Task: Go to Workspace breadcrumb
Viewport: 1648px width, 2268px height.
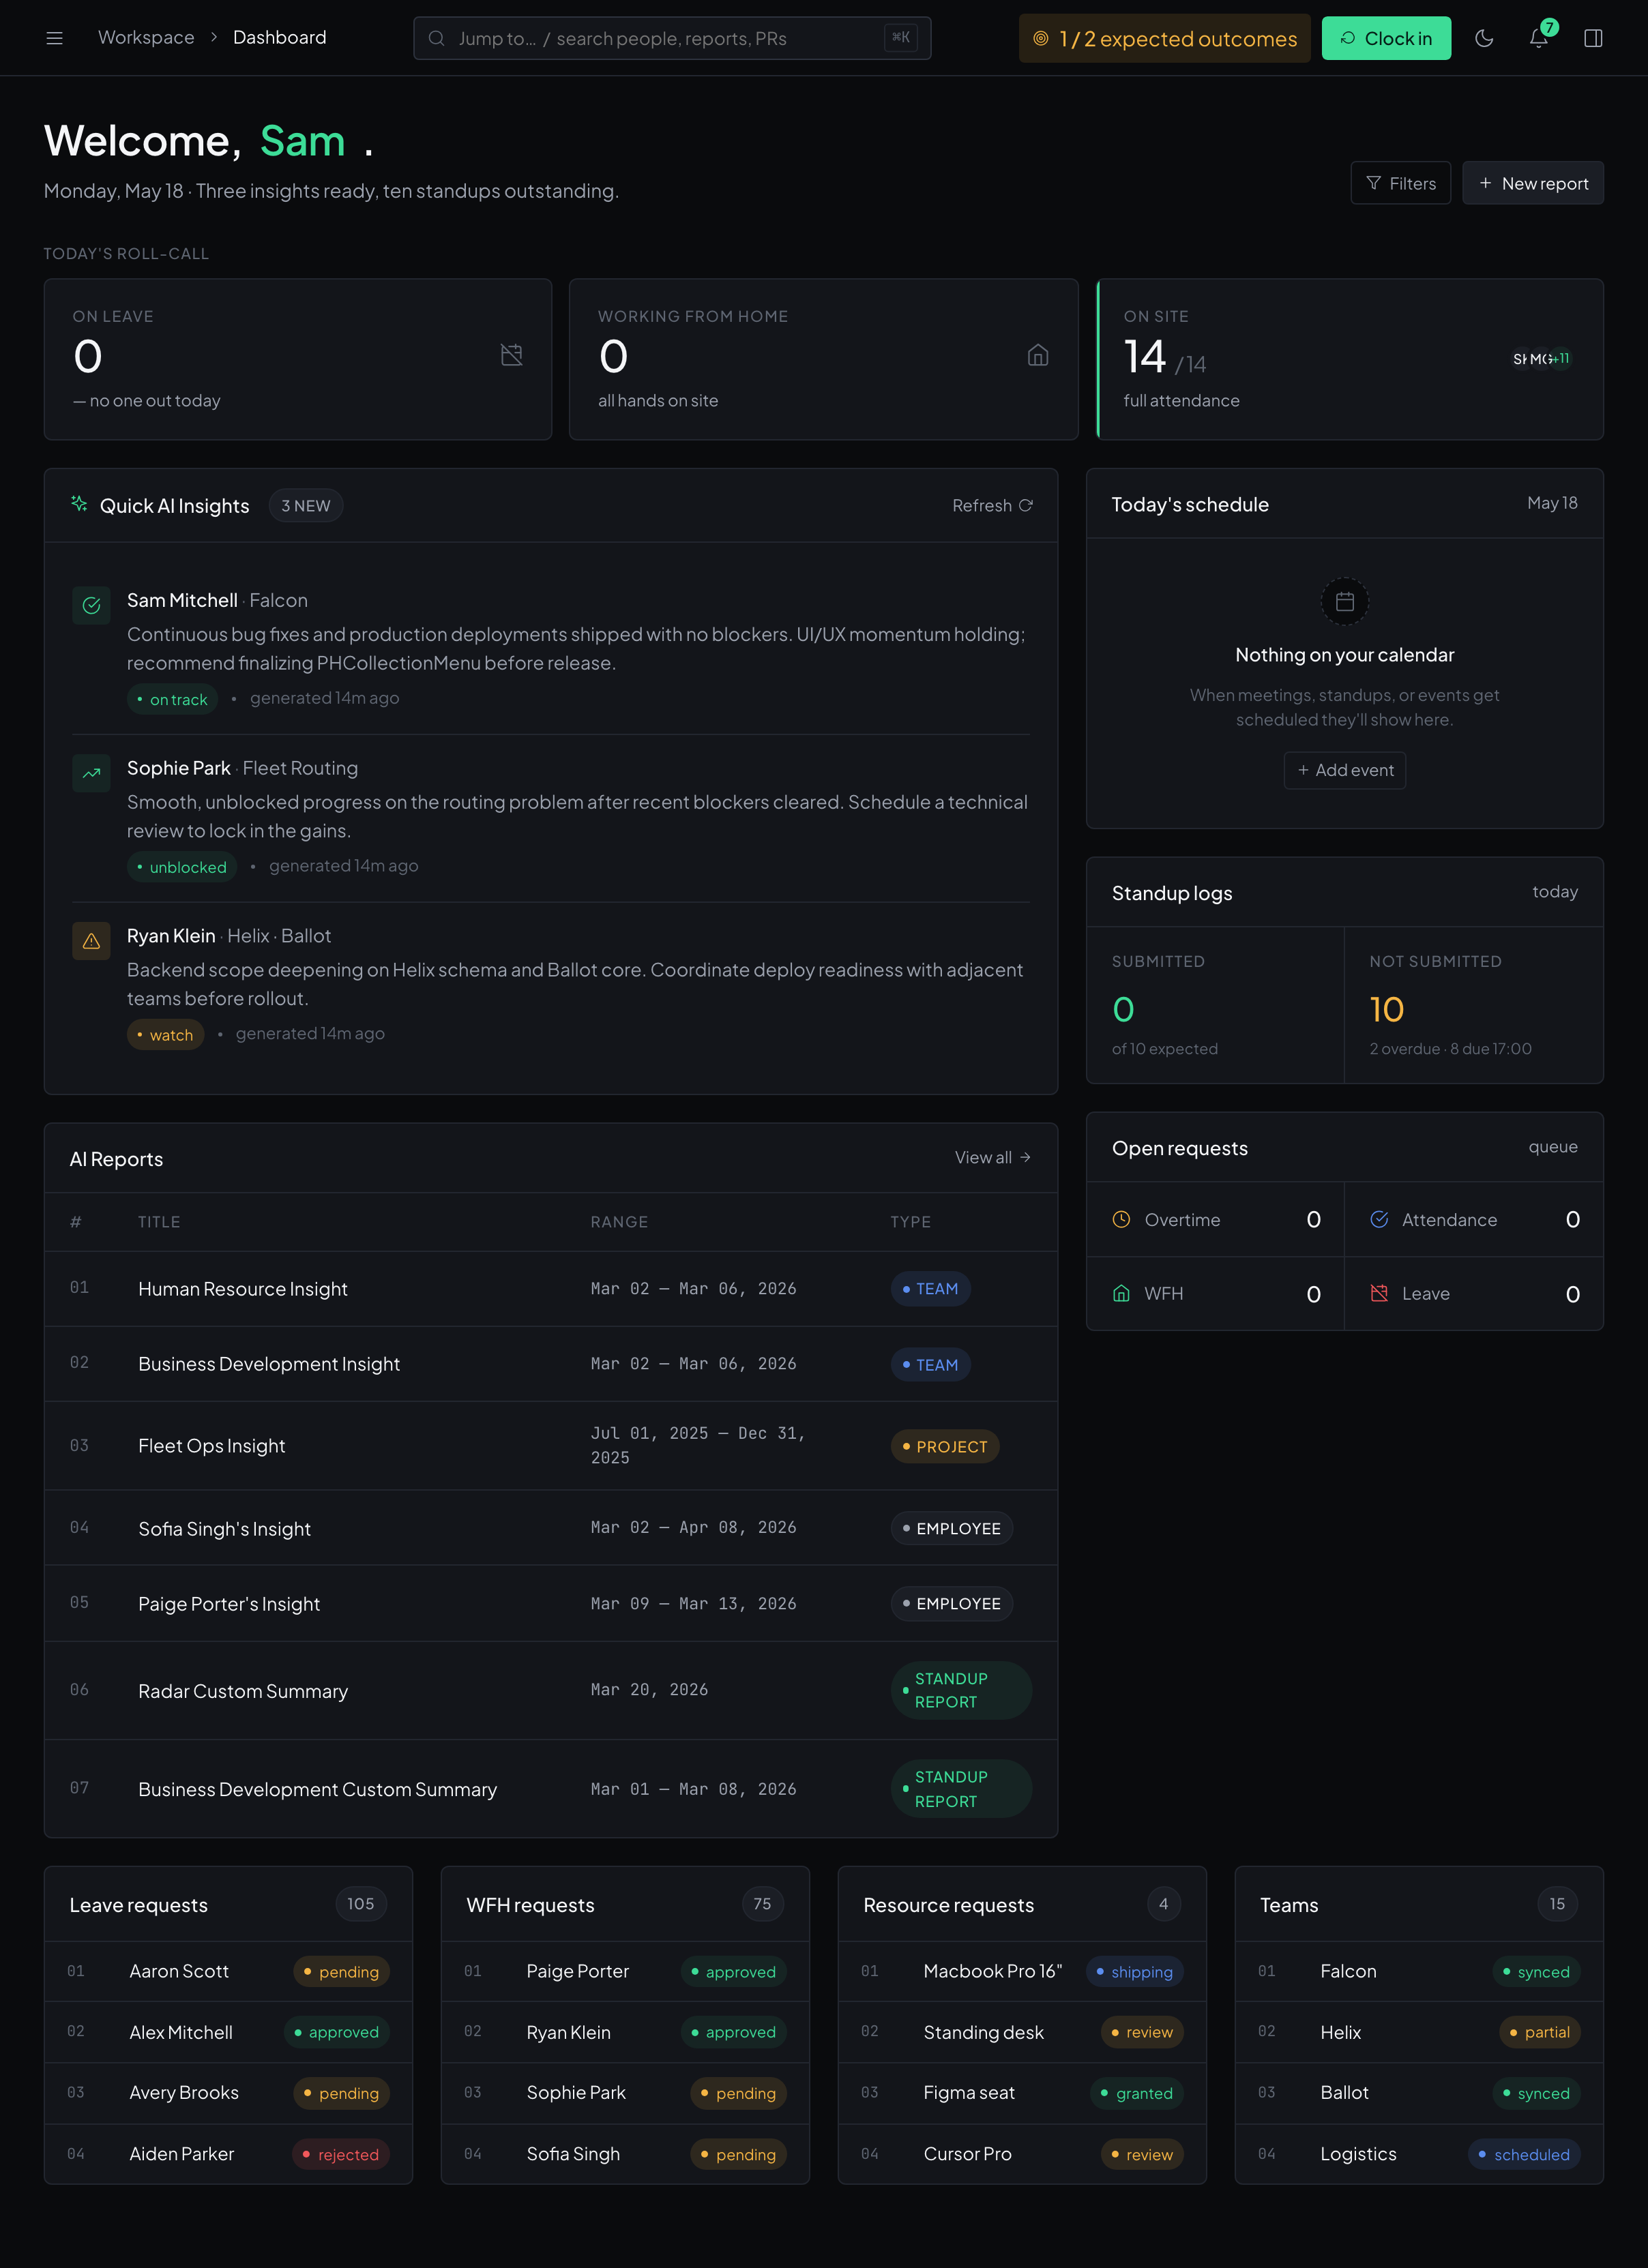Action: click(146, 37)
